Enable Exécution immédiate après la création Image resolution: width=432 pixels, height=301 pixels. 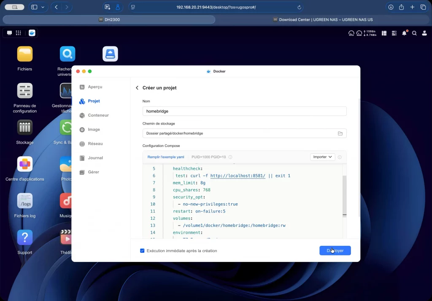(142, 250)
